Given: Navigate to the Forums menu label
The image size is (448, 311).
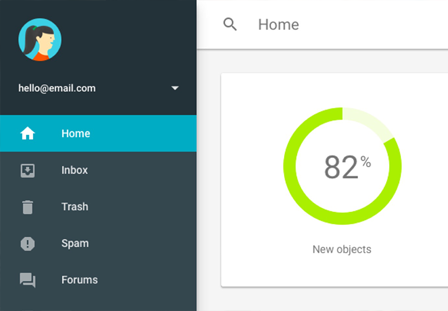Looking at the screenshot, I should coord(80,280).
